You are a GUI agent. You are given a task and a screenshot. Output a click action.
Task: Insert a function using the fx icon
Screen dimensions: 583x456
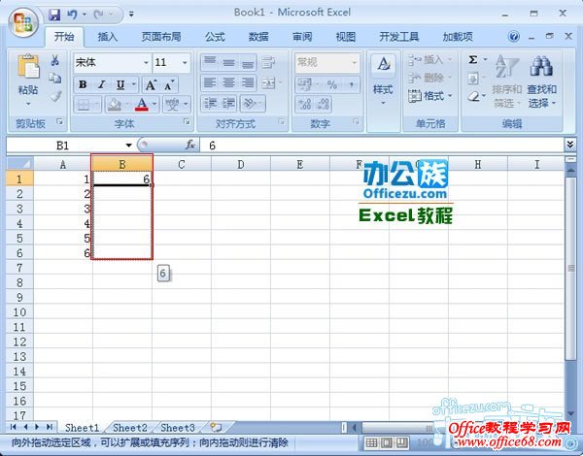190,145
